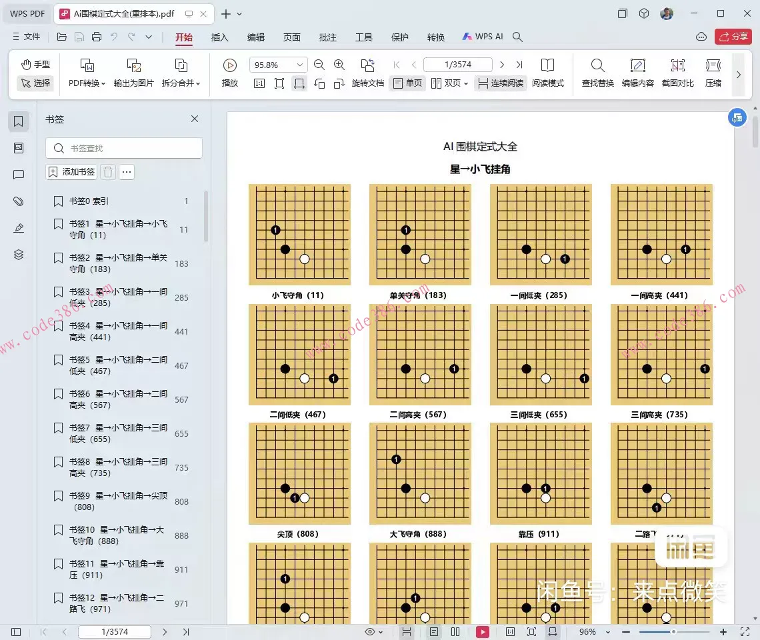Open the comments panel in sidebar
Viewport: 760px width, 640px height.
point(19,175)
